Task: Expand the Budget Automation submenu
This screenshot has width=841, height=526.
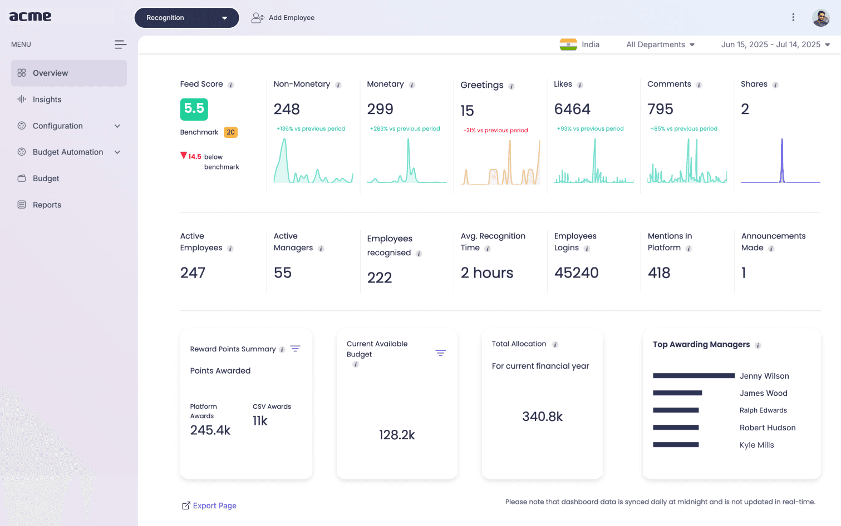Action: click(69, 152)
